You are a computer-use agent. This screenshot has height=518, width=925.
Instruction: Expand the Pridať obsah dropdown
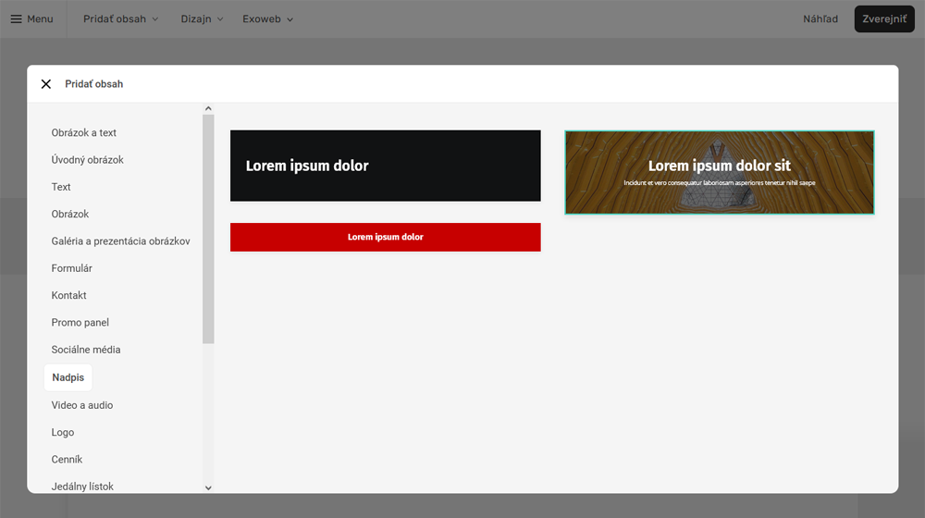[120, 19]
